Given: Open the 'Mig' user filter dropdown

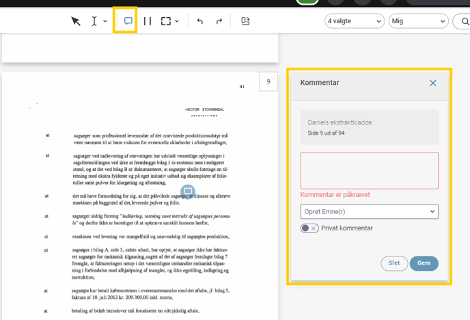Looking at the screenshot, I should (419, 21).
